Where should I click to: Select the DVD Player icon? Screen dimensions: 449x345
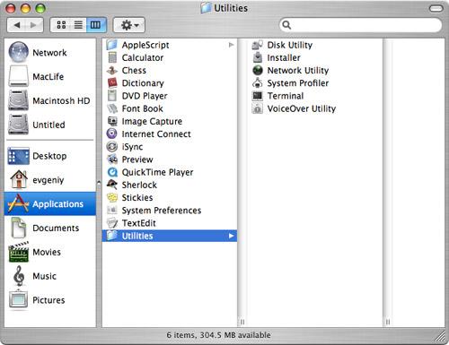click(112, 96)
